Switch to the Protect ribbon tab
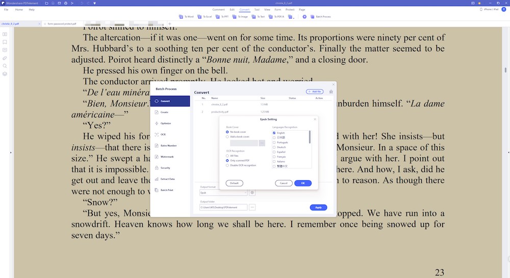 [290, 9]
